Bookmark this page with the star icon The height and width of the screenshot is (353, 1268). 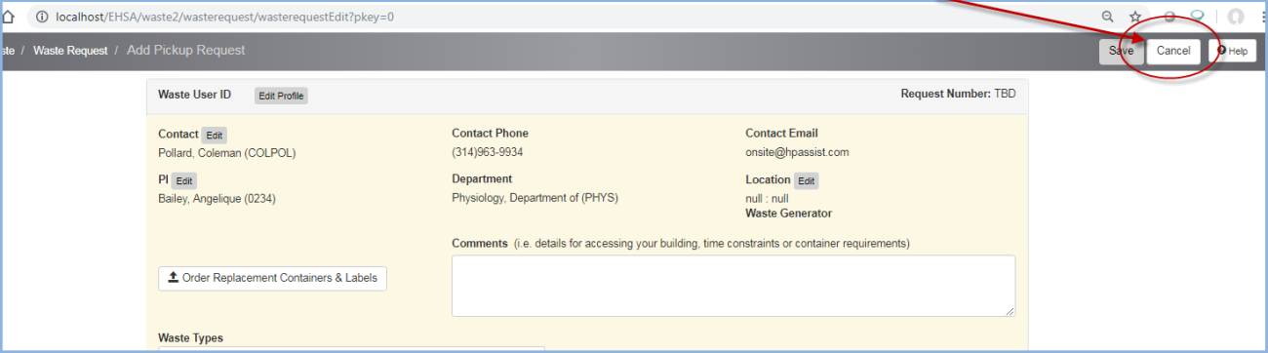[1136, 17]
